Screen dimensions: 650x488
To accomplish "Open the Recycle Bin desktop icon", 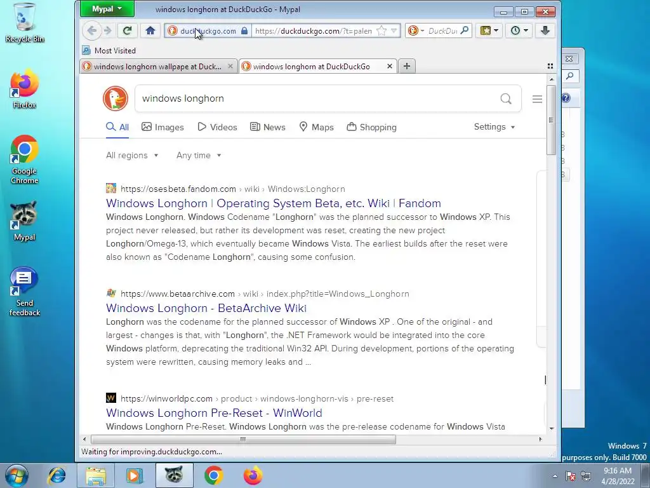I will pos(25,24).
